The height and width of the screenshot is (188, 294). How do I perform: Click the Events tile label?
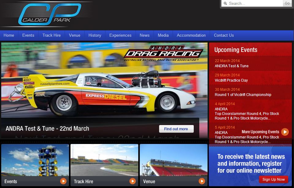click(11, 182)
